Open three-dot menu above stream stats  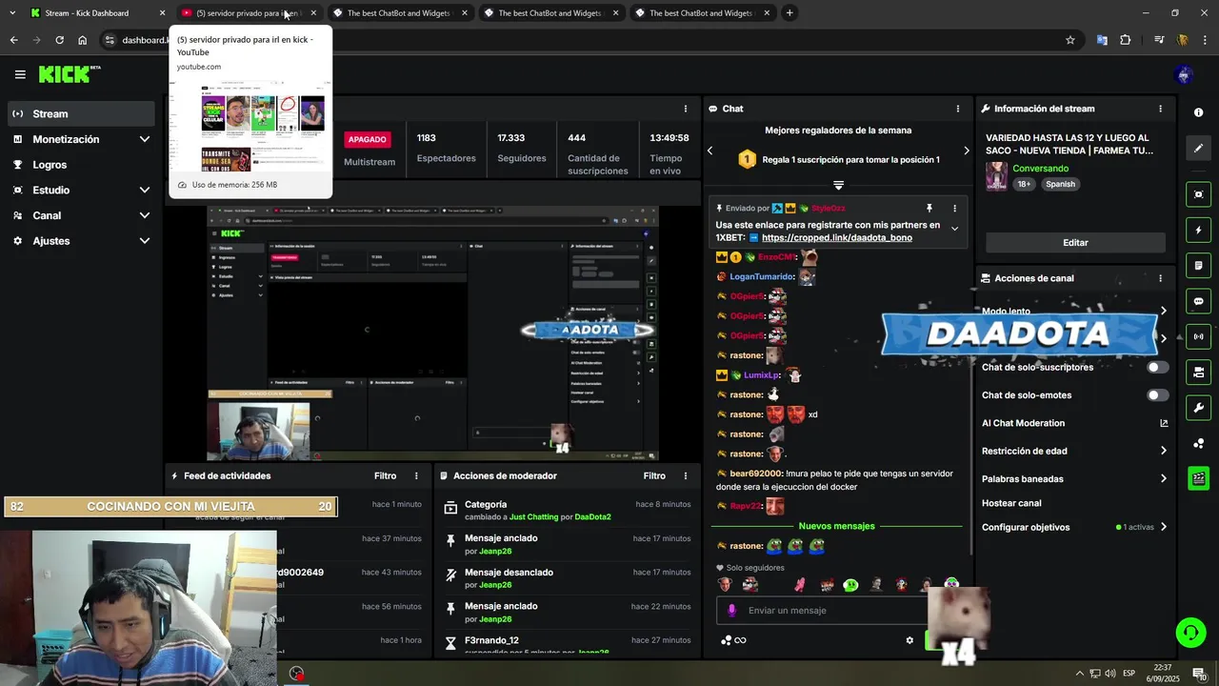pos(686,109)
